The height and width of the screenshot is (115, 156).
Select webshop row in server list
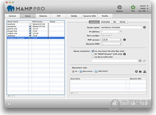[x=36, y=35]
